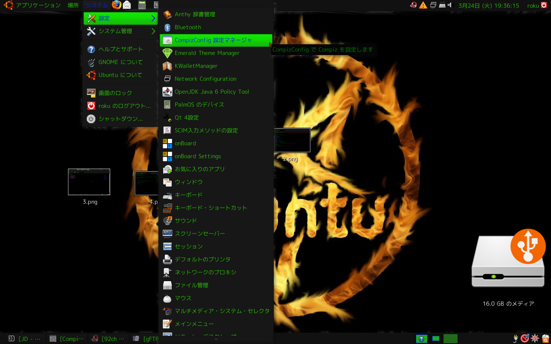Open ウィンドウ settings
The height and width of the screenshot is (344, 551).
[x=216, y=182]
